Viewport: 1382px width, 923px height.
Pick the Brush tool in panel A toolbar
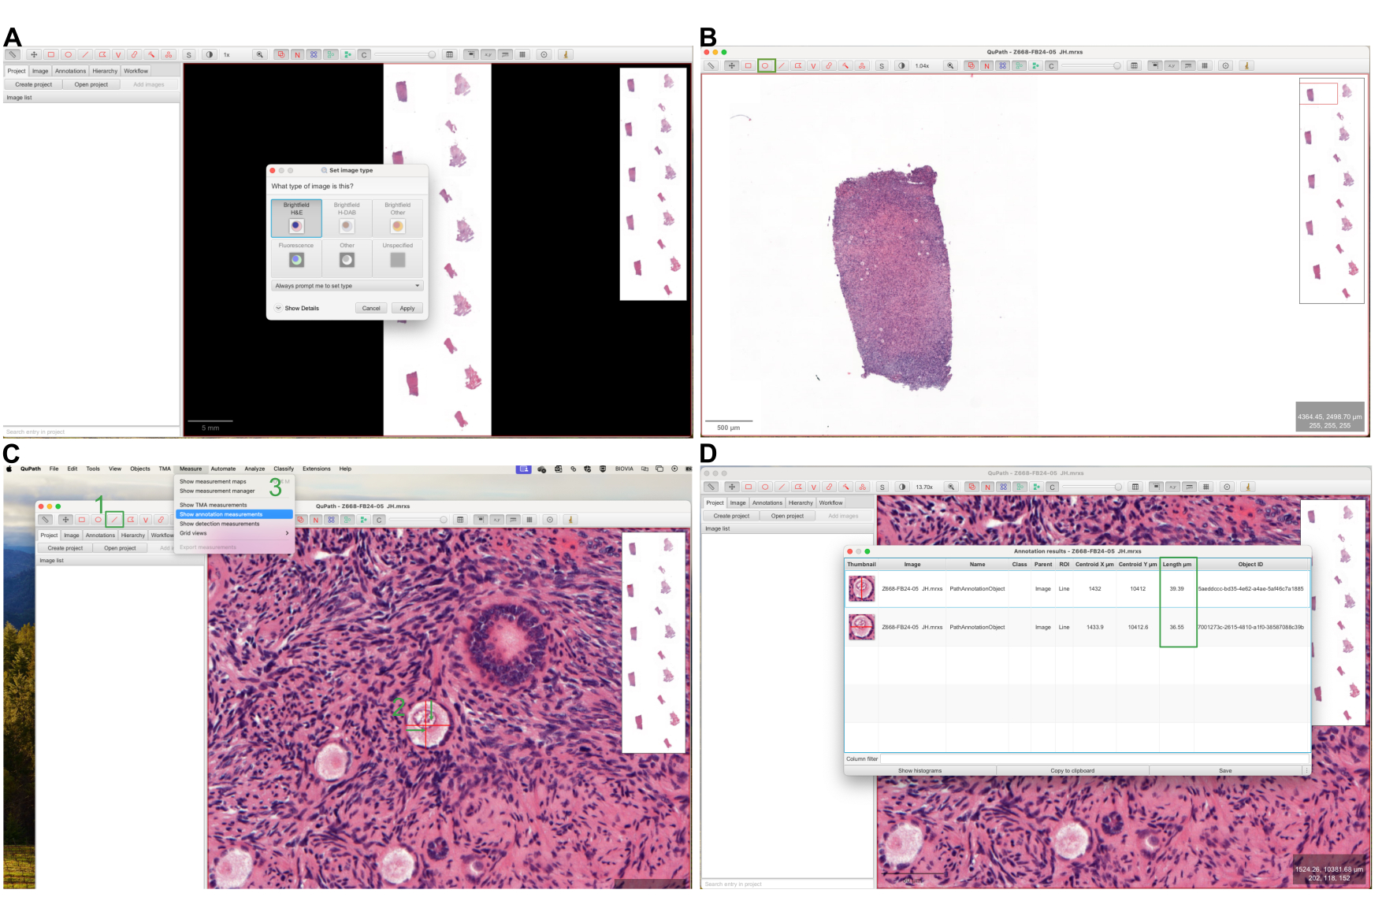point(135,54)
